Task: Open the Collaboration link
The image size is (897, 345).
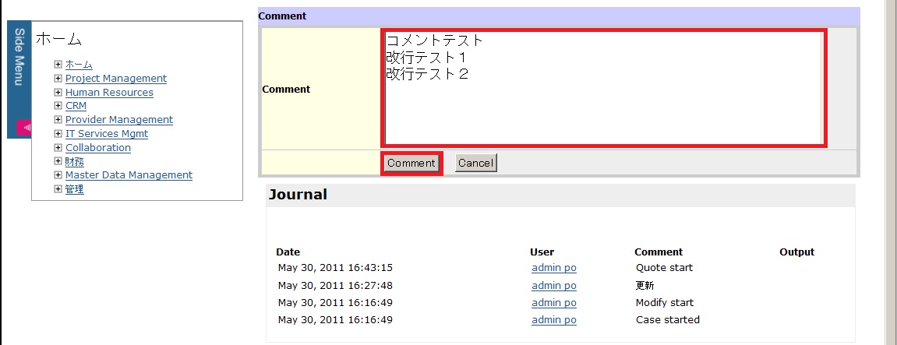Action: 98,147
